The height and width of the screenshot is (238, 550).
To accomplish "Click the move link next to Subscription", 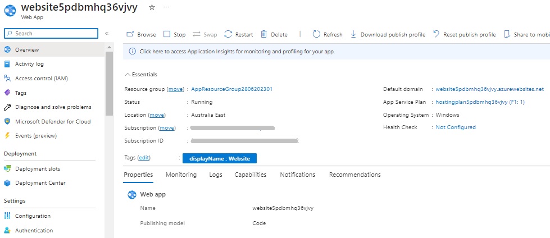I will click(x=167, y=128).
